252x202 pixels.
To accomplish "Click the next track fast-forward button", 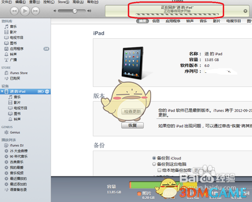I will (35, 11).
